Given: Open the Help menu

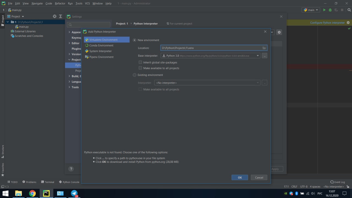Looking at the screenshot, I should click(109, 3).
